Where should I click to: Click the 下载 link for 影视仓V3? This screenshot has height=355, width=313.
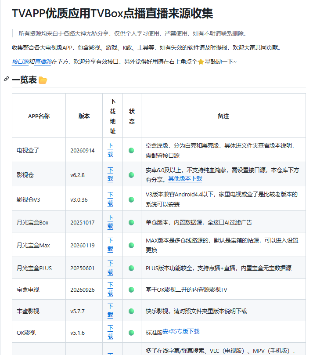coord(110,199)
